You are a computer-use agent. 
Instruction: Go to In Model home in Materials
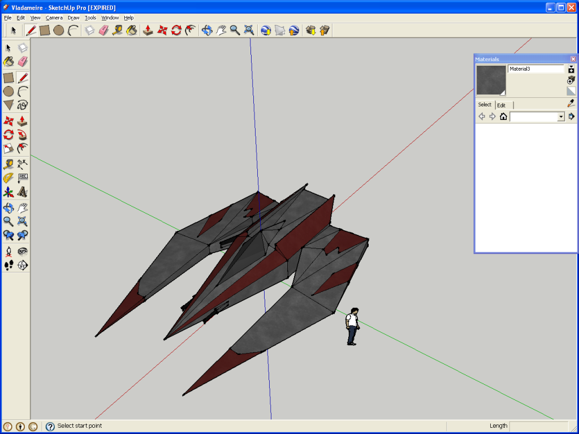tap(503, 117)
